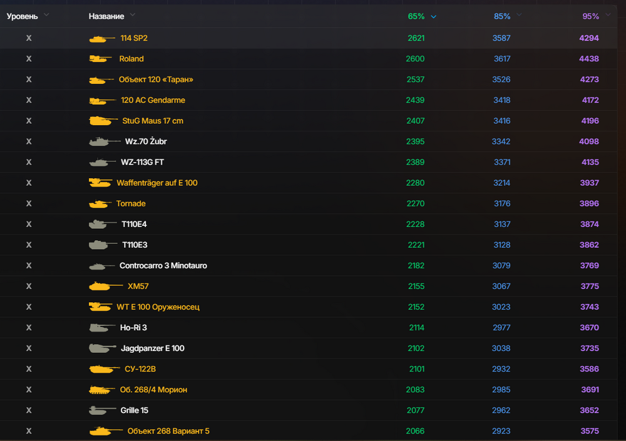
Task: Click the T110E3 tank icon
Action: tap(103, 245)
